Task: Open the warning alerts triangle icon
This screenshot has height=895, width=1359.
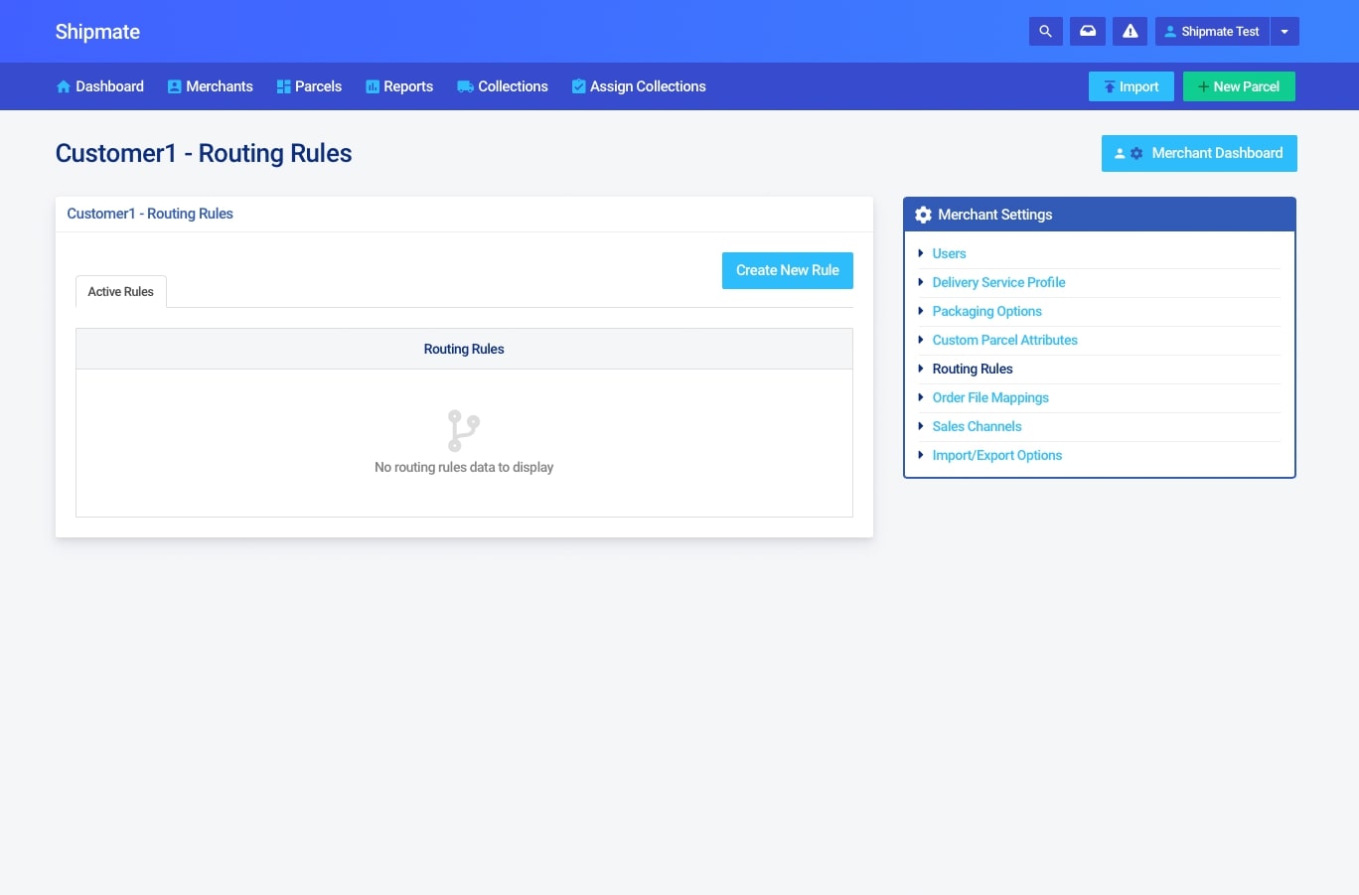Action: tap(1131, 32)
